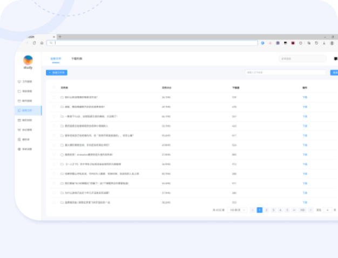Image resolution: width=338 pixels, height=258 pixels.
Task: Click the highlighted active sidebar item icon
Action: click(19, 110)
